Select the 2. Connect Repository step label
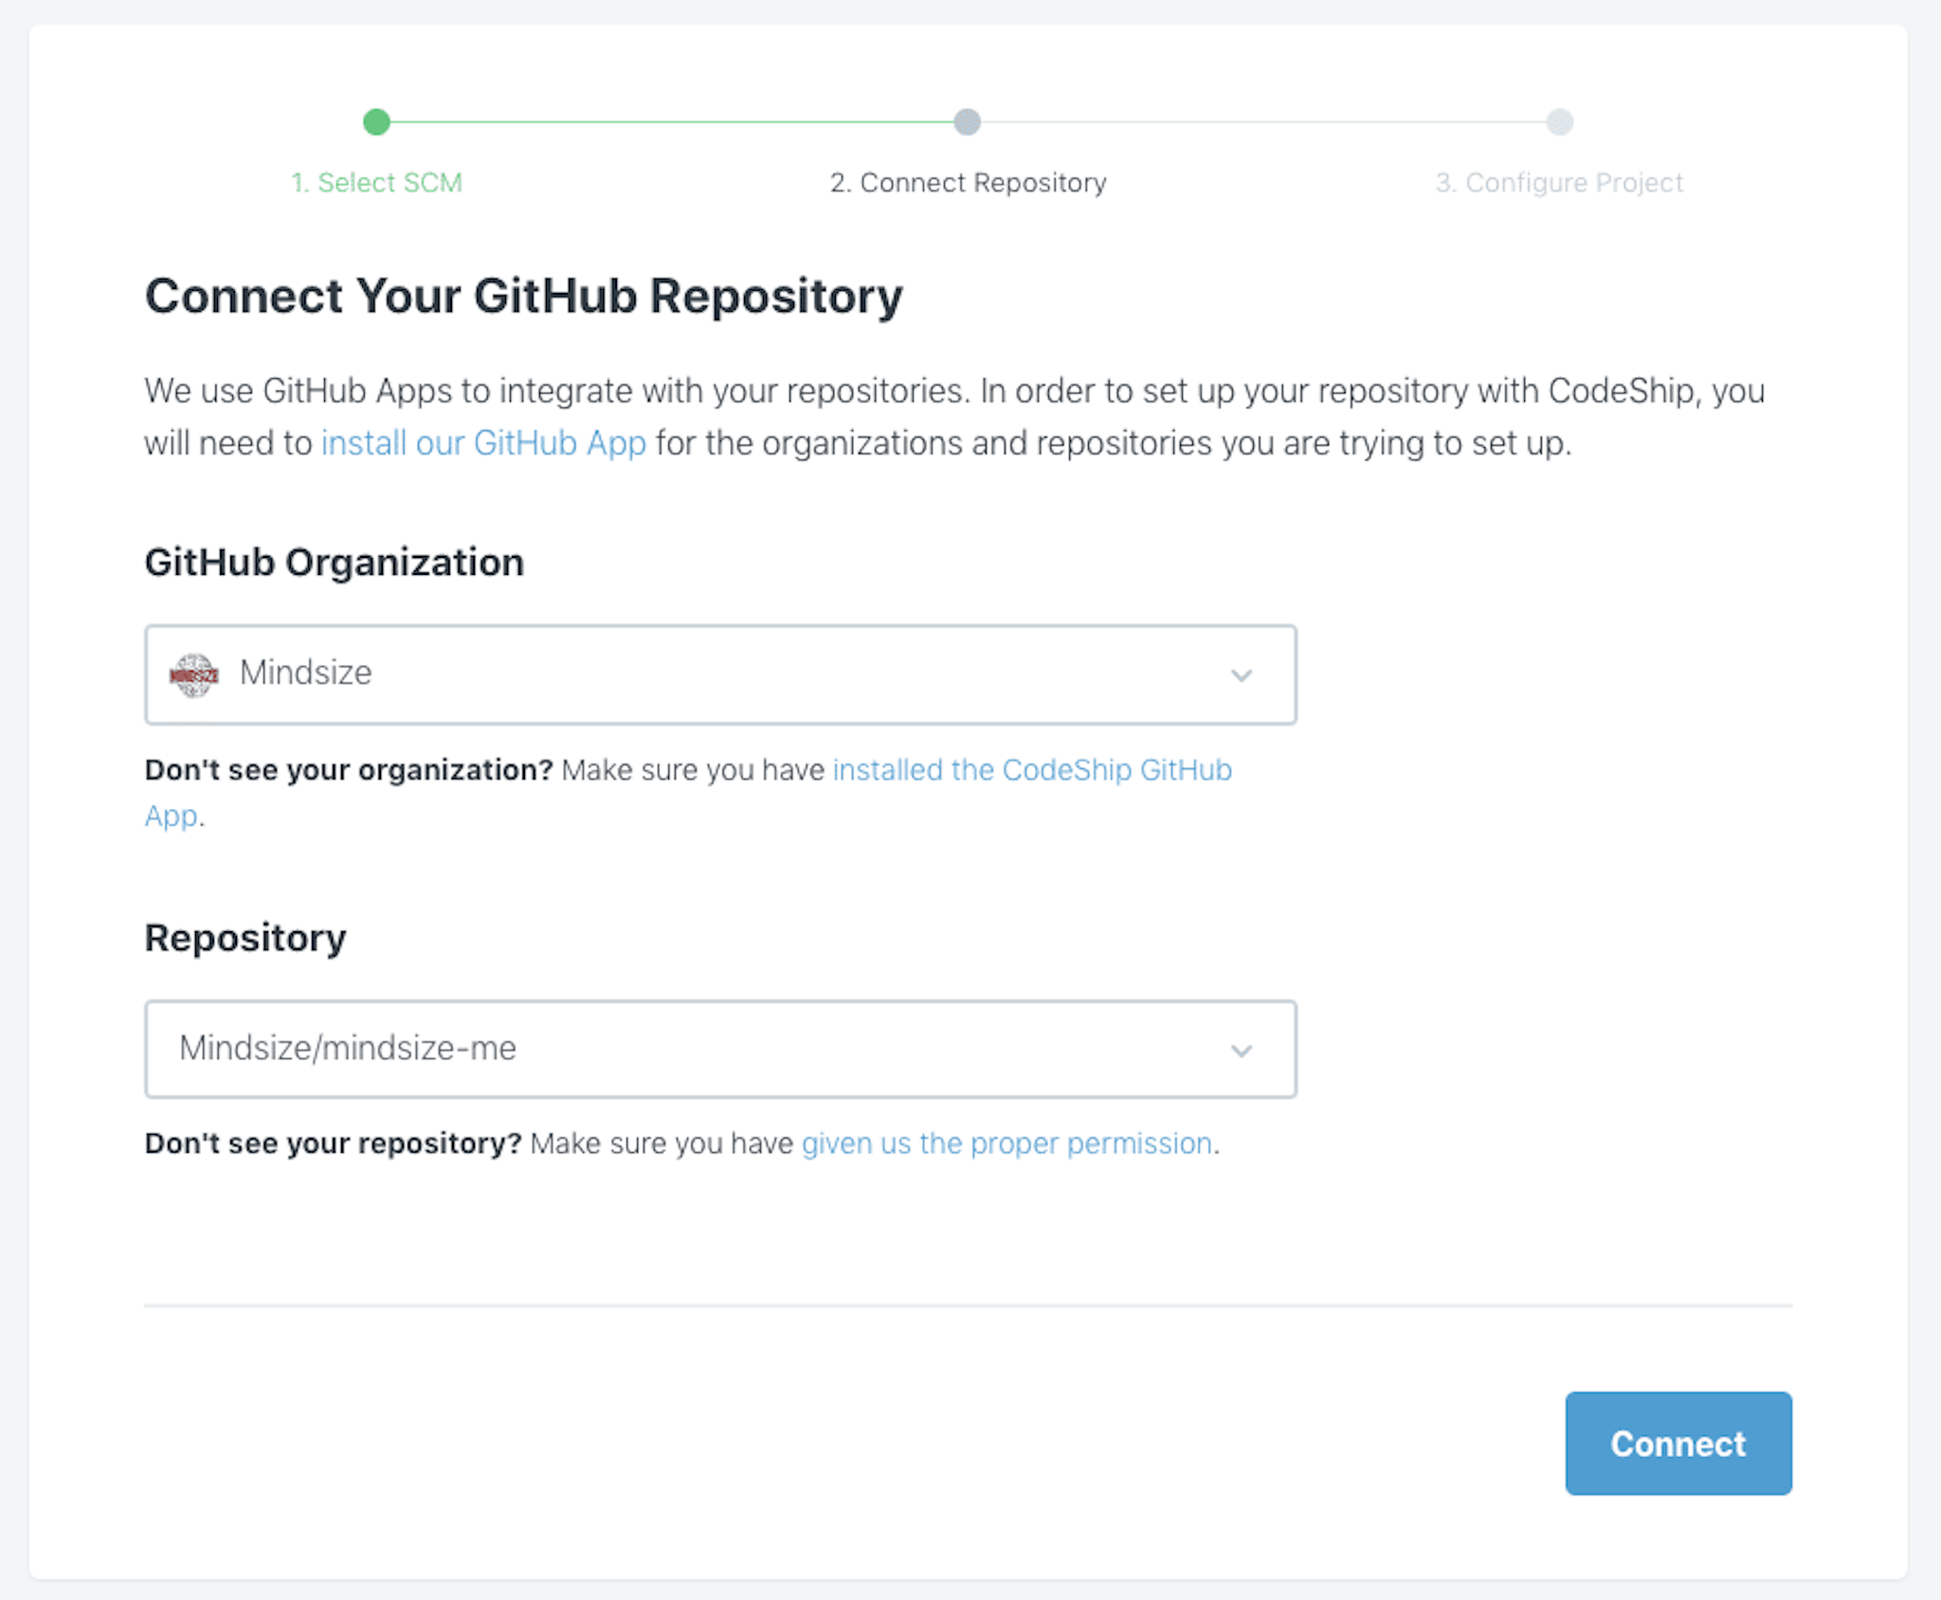1941x1600 pixels. [x=968, y=182]
